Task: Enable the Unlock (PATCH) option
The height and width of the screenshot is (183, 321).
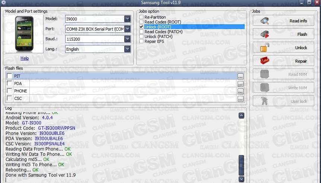Action: [x=141, y=37]
